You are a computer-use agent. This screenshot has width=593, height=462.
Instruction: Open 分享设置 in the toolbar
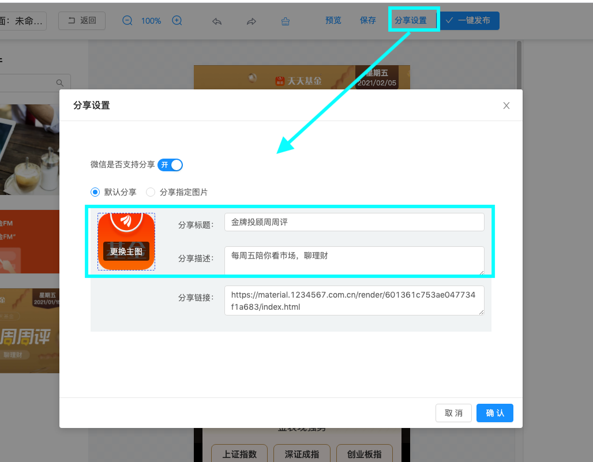click(411, 20)
